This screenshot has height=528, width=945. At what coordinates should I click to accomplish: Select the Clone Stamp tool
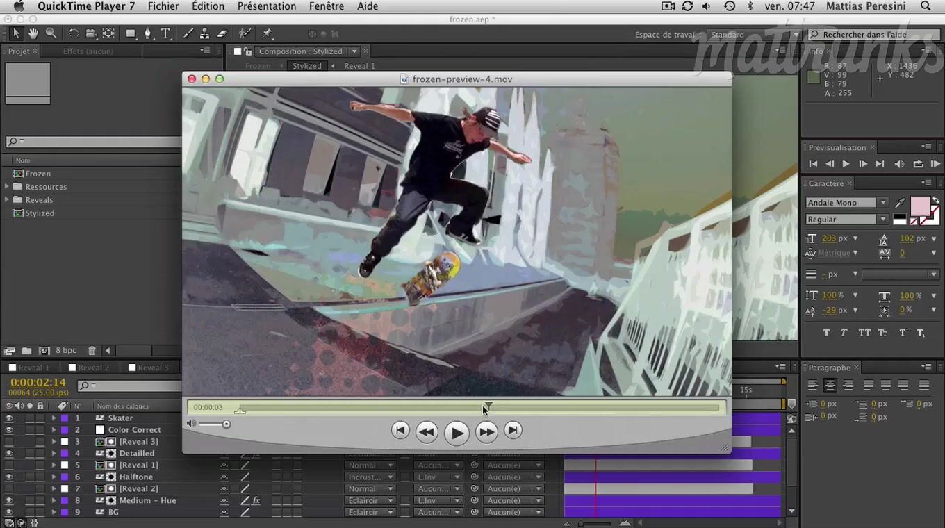(205, 33)
